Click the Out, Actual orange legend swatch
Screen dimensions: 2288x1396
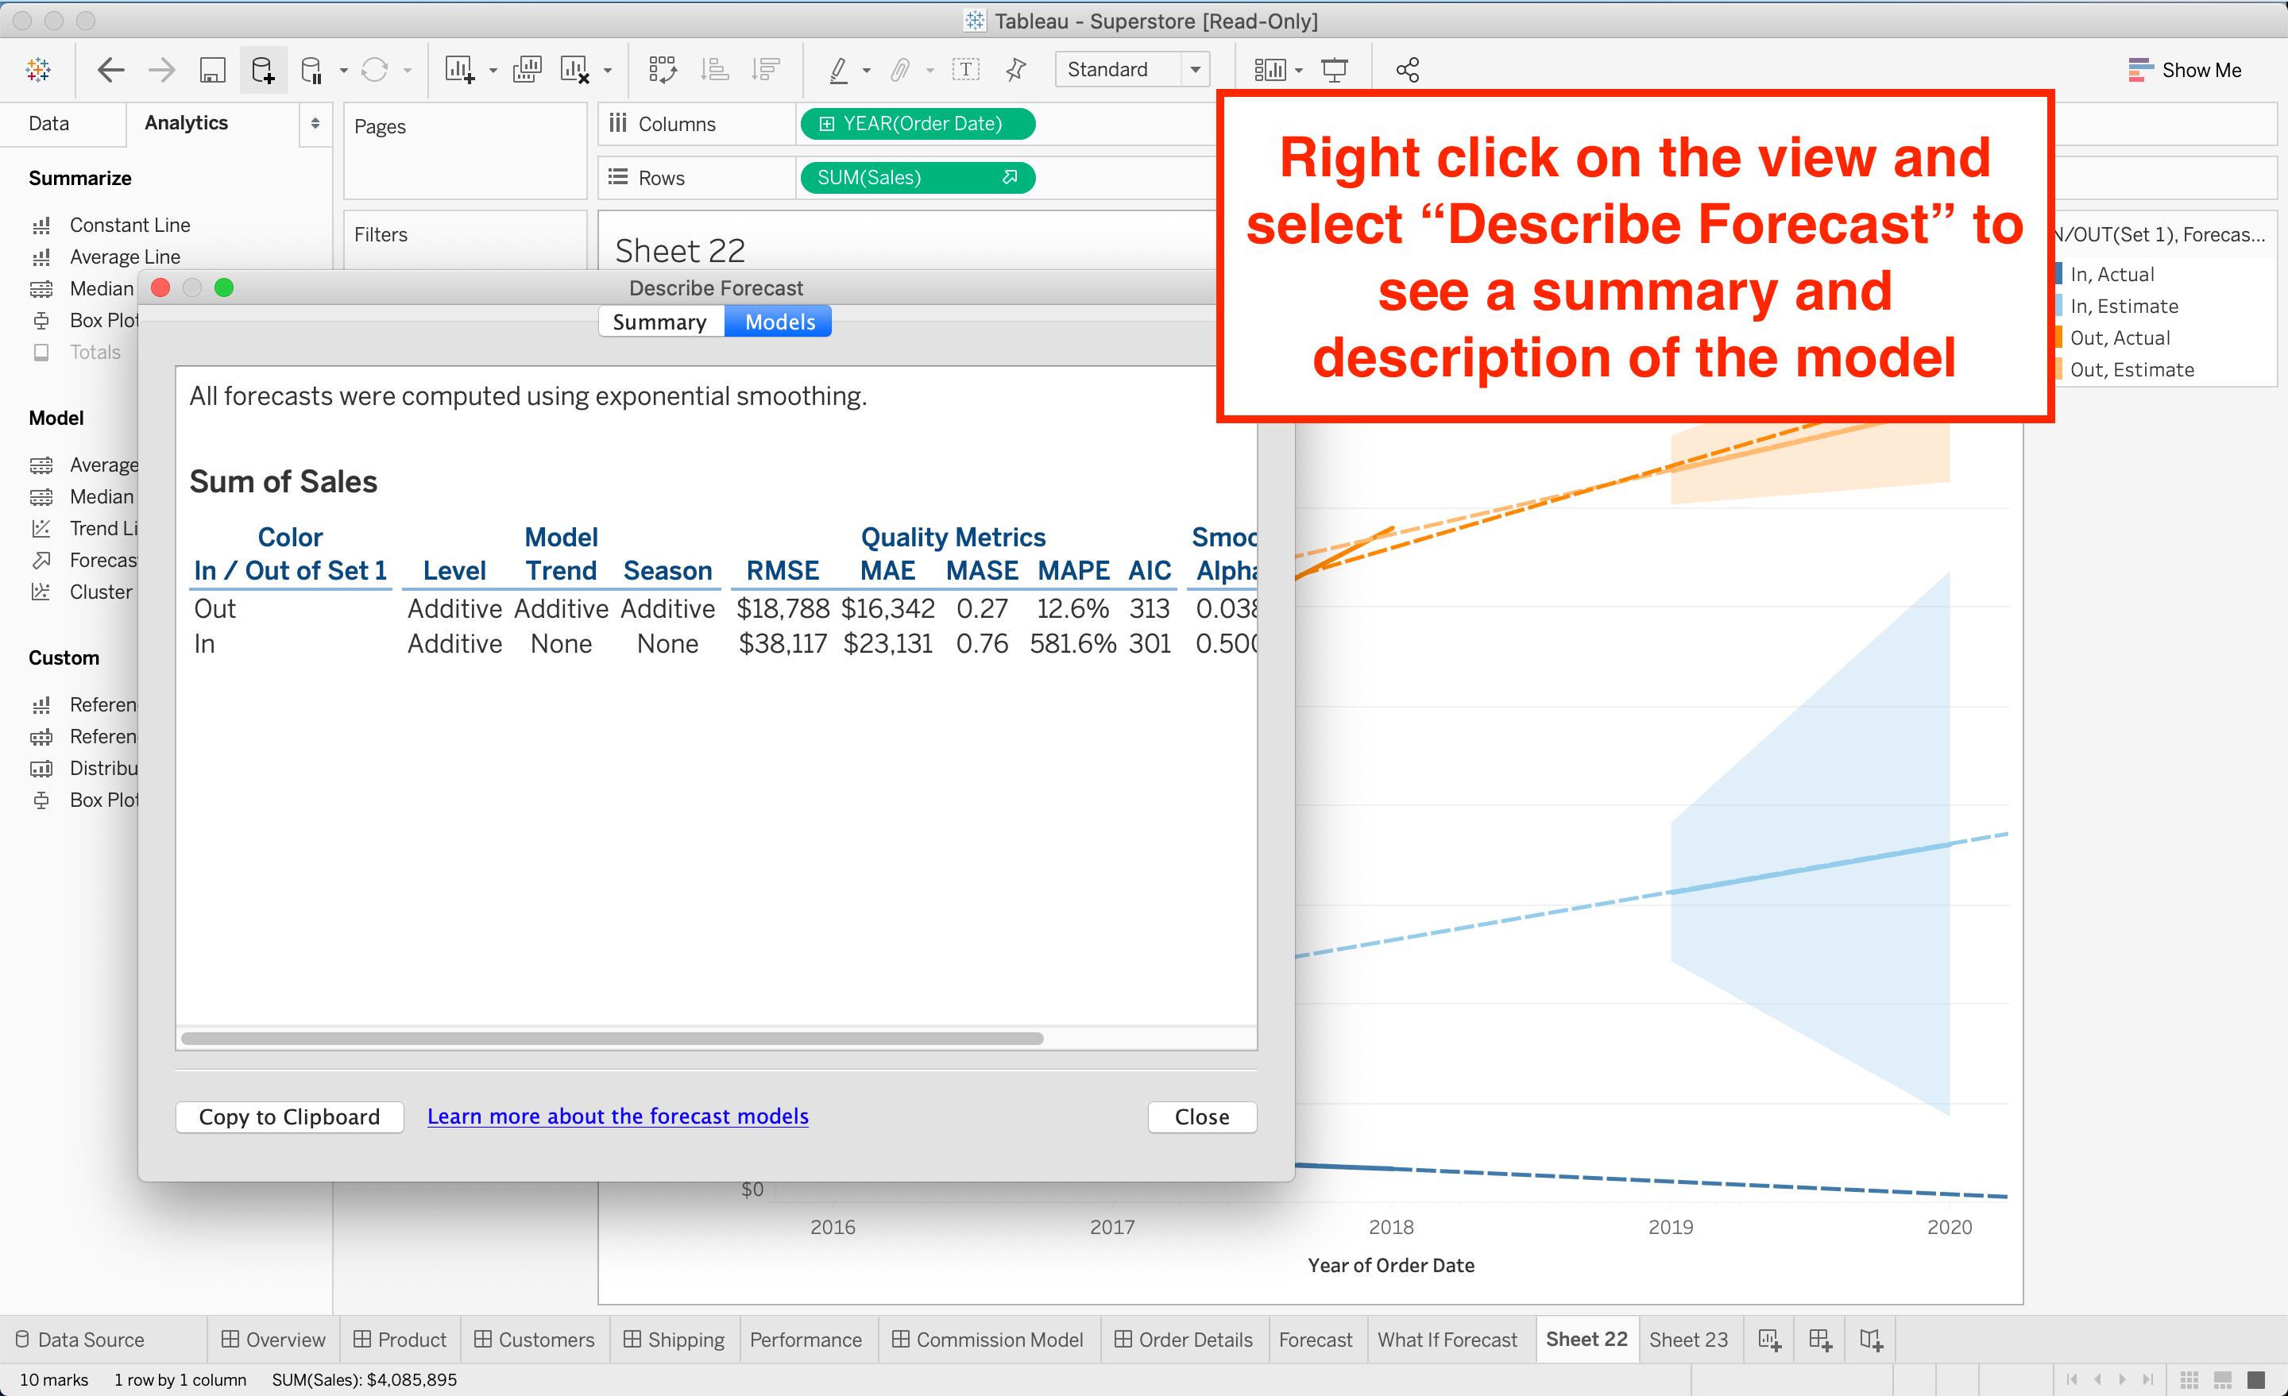point(2058,337)
